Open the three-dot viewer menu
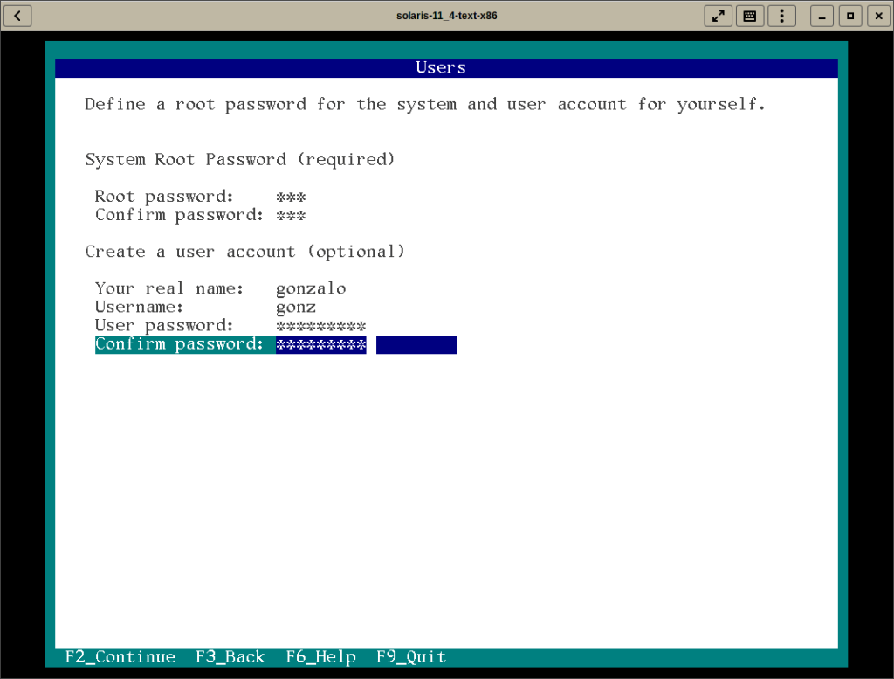Screen dimensions: 894x679 (781, 16)
